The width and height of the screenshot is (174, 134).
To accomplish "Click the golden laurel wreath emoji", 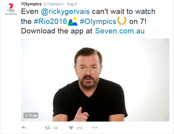I will [122, 21].
